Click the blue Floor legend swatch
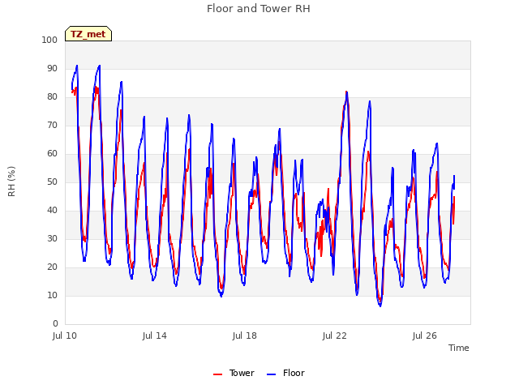The width and height of the screenshot is (519, 389). point(271,374)
